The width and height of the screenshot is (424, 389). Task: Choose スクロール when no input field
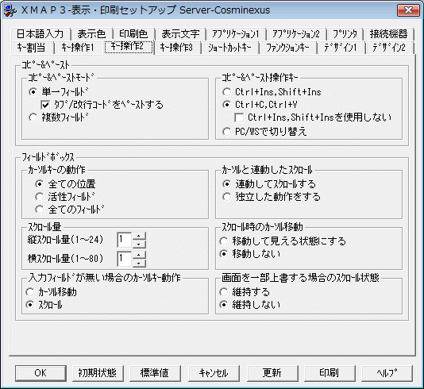tap(44, 305)
